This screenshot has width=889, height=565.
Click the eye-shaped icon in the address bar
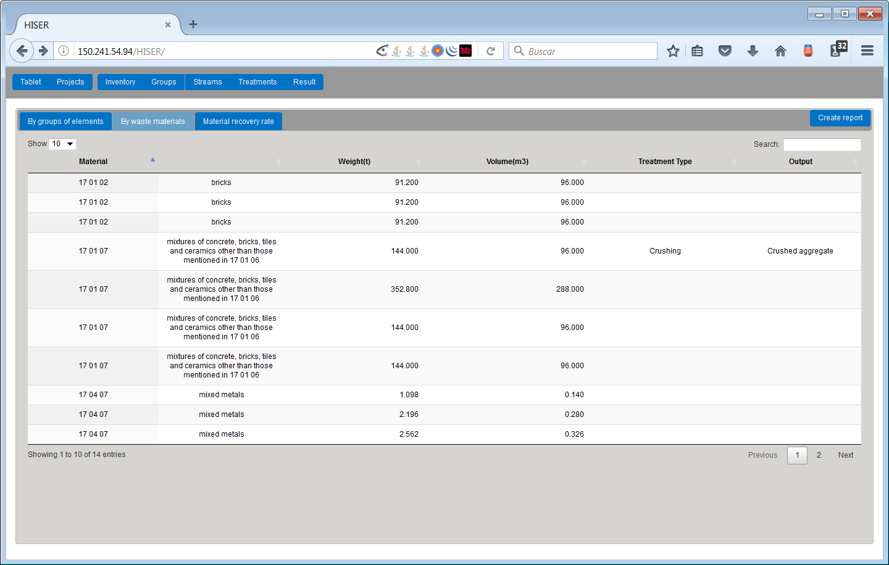coord(382,51)
